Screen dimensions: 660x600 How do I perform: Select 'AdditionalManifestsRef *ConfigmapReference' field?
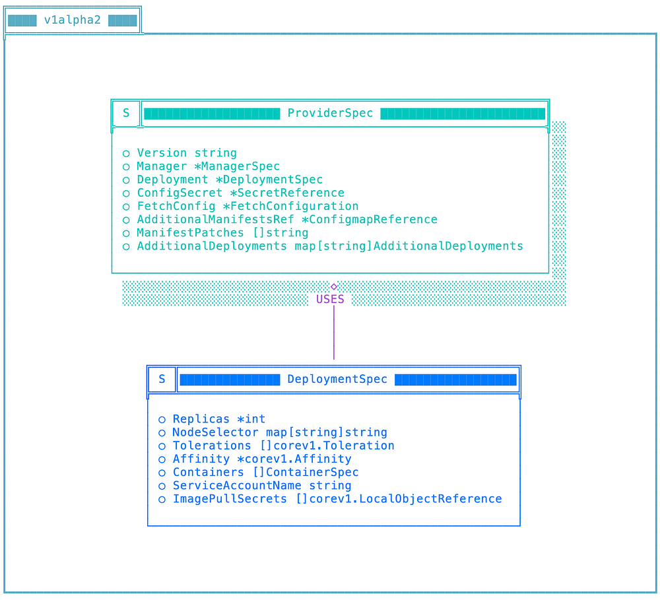[287, 219]
